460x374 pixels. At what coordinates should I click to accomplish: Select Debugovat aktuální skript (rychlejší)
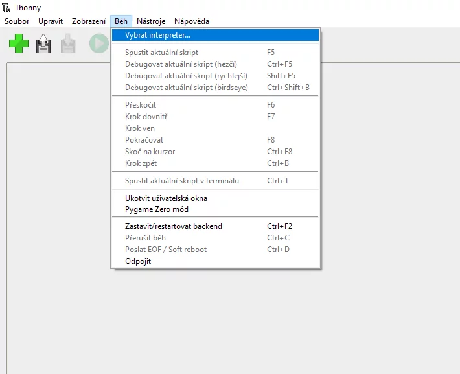pyautogui.click(x=215, y=76)
